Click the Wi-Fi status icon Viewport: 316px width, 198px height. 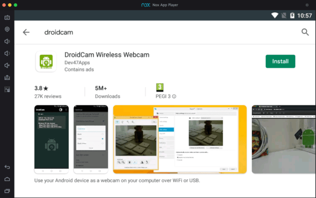coord(275,15)
